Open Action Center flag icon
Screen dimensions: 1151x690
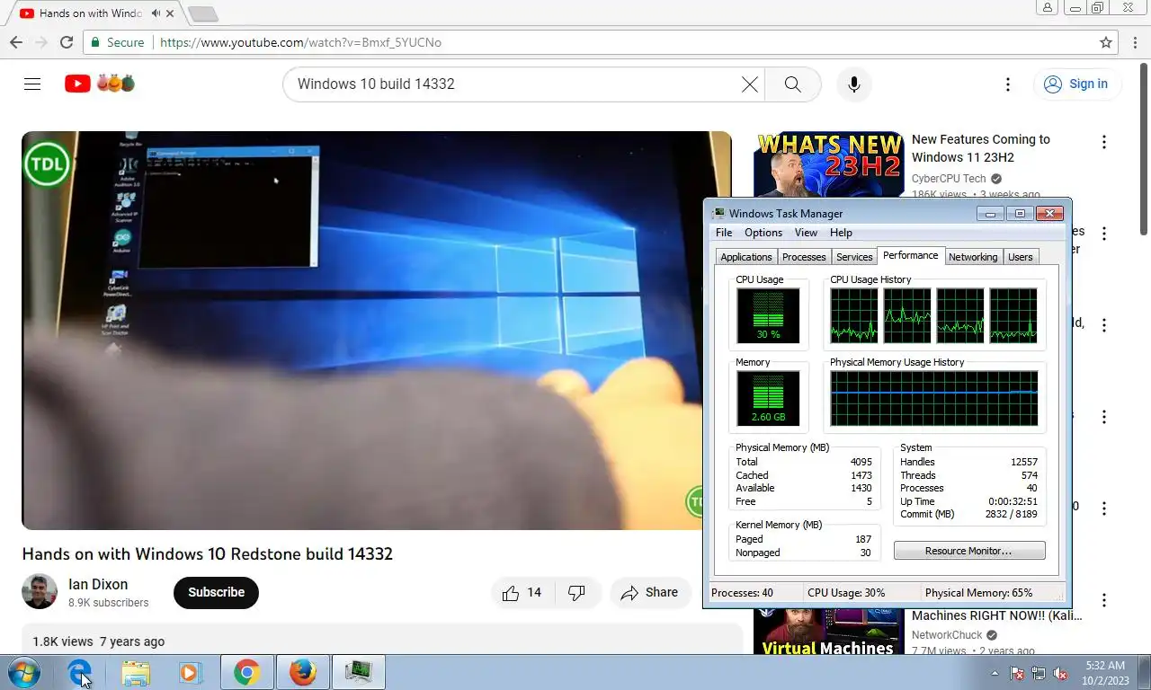1017,673
